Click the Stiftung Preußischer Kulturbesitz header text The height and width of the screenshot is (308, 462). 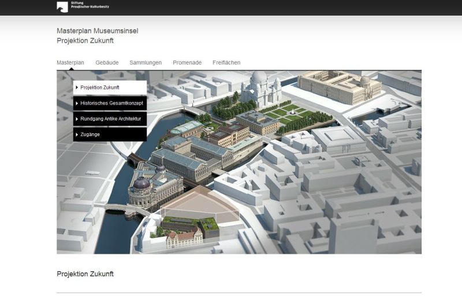point(90,5)
